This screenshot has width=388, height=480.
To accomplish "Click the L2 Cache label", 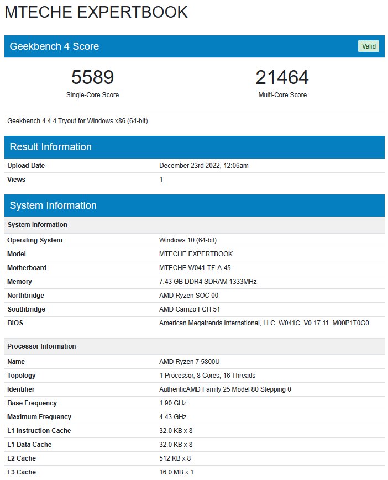I will pos(22,458).
